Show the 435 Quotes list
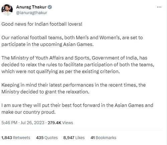 click(x=47, y=138)
